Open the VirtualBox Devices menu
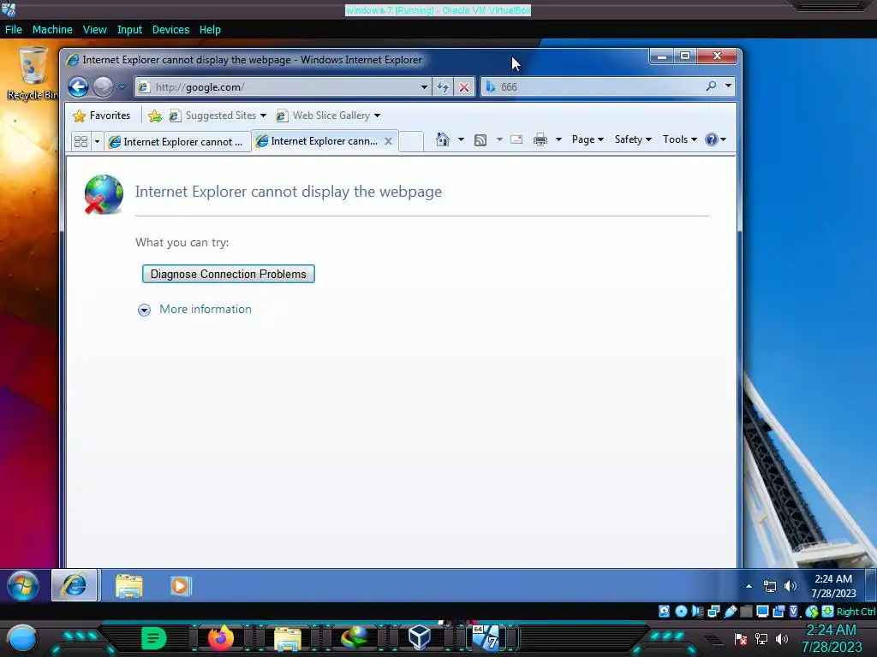The width and height of the screenshot is (877, 657). 170,30
